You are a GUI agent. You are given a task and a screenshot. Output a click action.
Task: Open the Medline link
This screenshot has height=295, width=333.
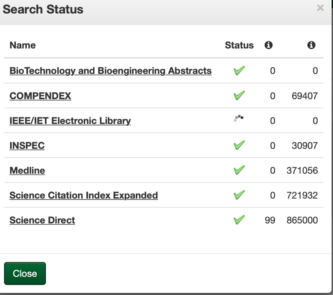click(27, 171)
